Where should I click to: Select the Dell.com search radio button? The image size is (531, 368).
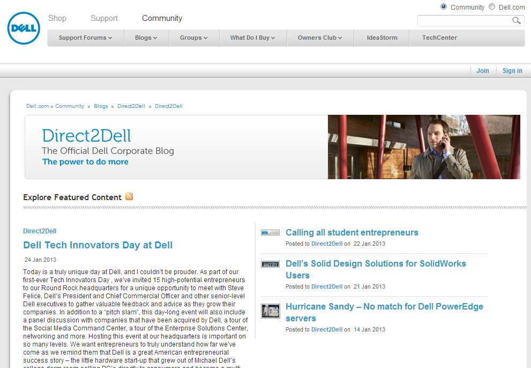click(x=492, y=6)
